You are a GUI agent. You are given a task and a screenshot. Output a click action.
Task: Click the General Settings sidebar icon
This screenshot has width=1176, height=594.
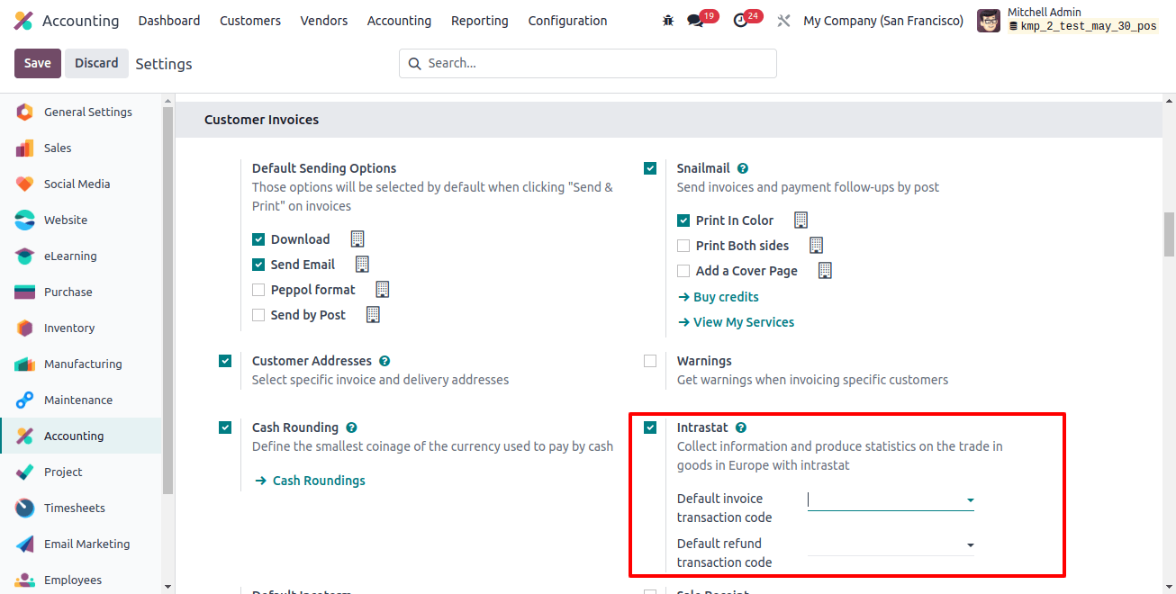[25, 112]
